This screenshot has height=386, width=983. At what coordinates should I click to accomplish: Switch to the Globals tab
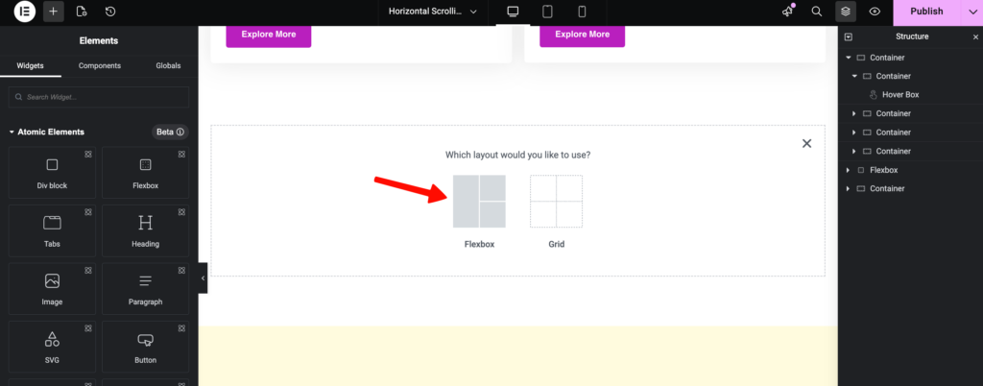[x=168, y=66]
